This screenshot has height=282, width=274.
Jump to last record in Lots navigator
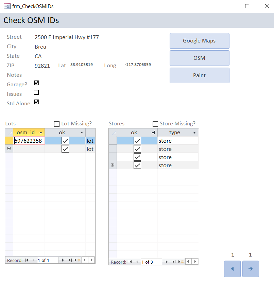pos(70,260)
